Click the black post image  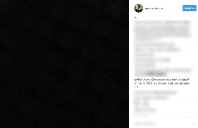64,64
